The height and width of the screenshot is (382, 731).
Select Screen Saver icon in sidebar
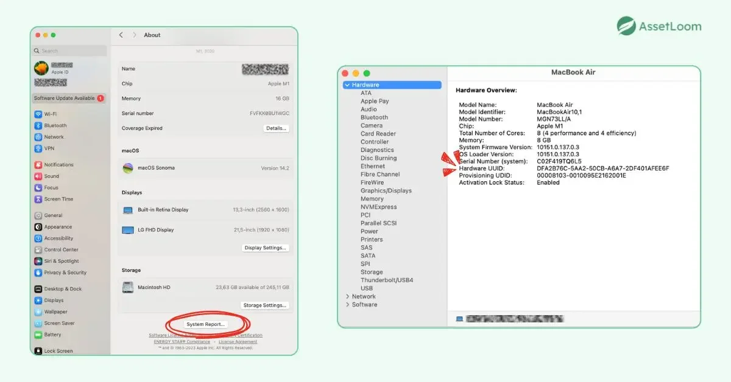point(38,323)
